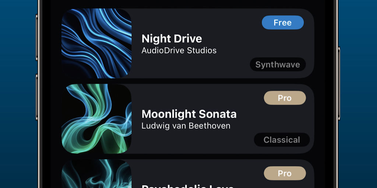
Task: Open the Moonlight Sonata green smoke artwork
Action: (x=96, y=119)
